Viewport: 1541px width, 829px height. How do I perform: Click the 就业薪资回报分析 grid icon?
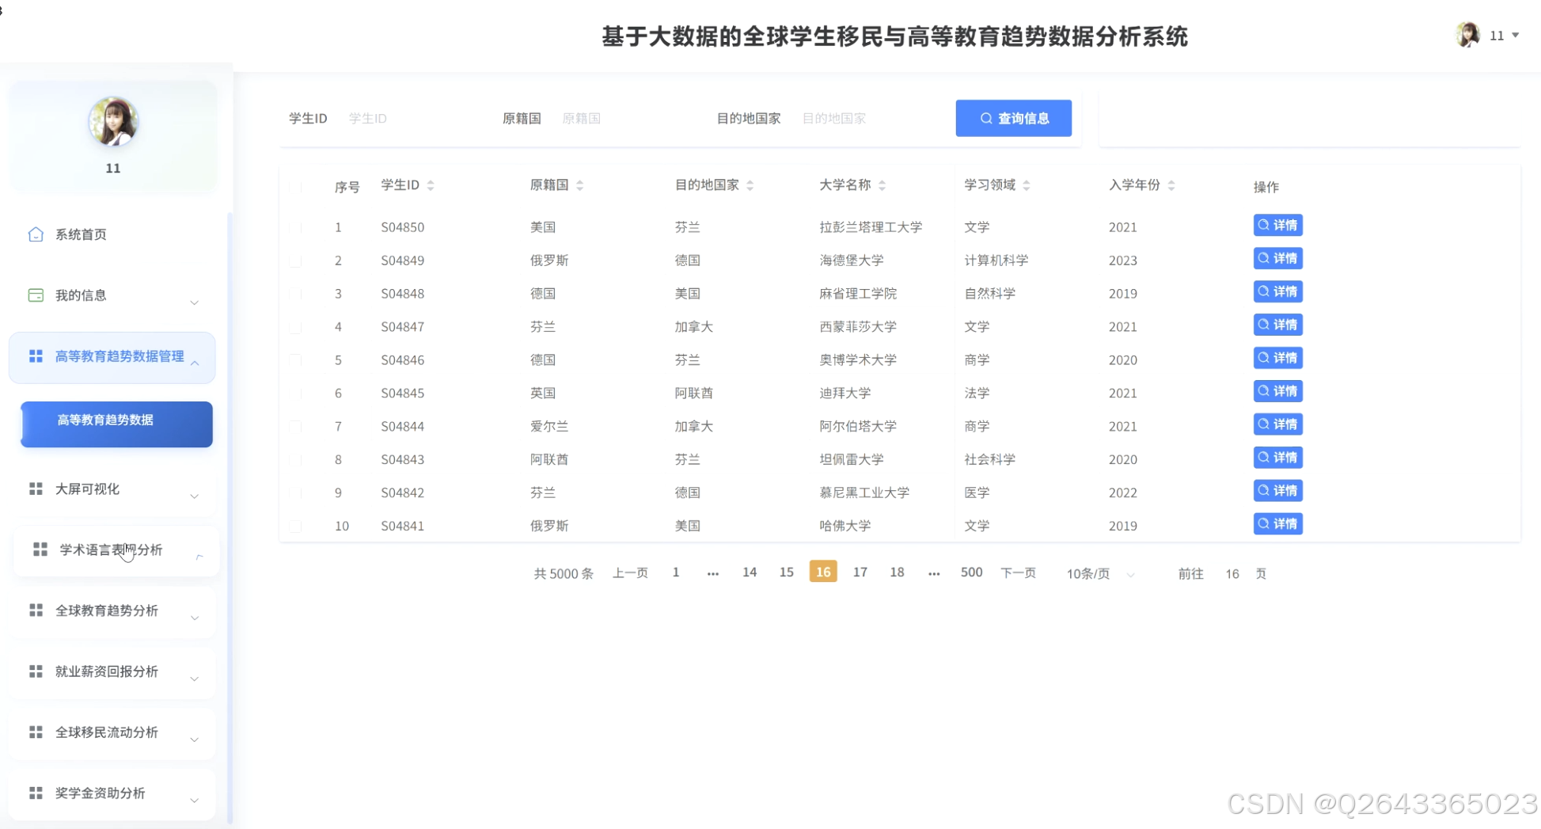pyautogui.click(x=36, y=671)
